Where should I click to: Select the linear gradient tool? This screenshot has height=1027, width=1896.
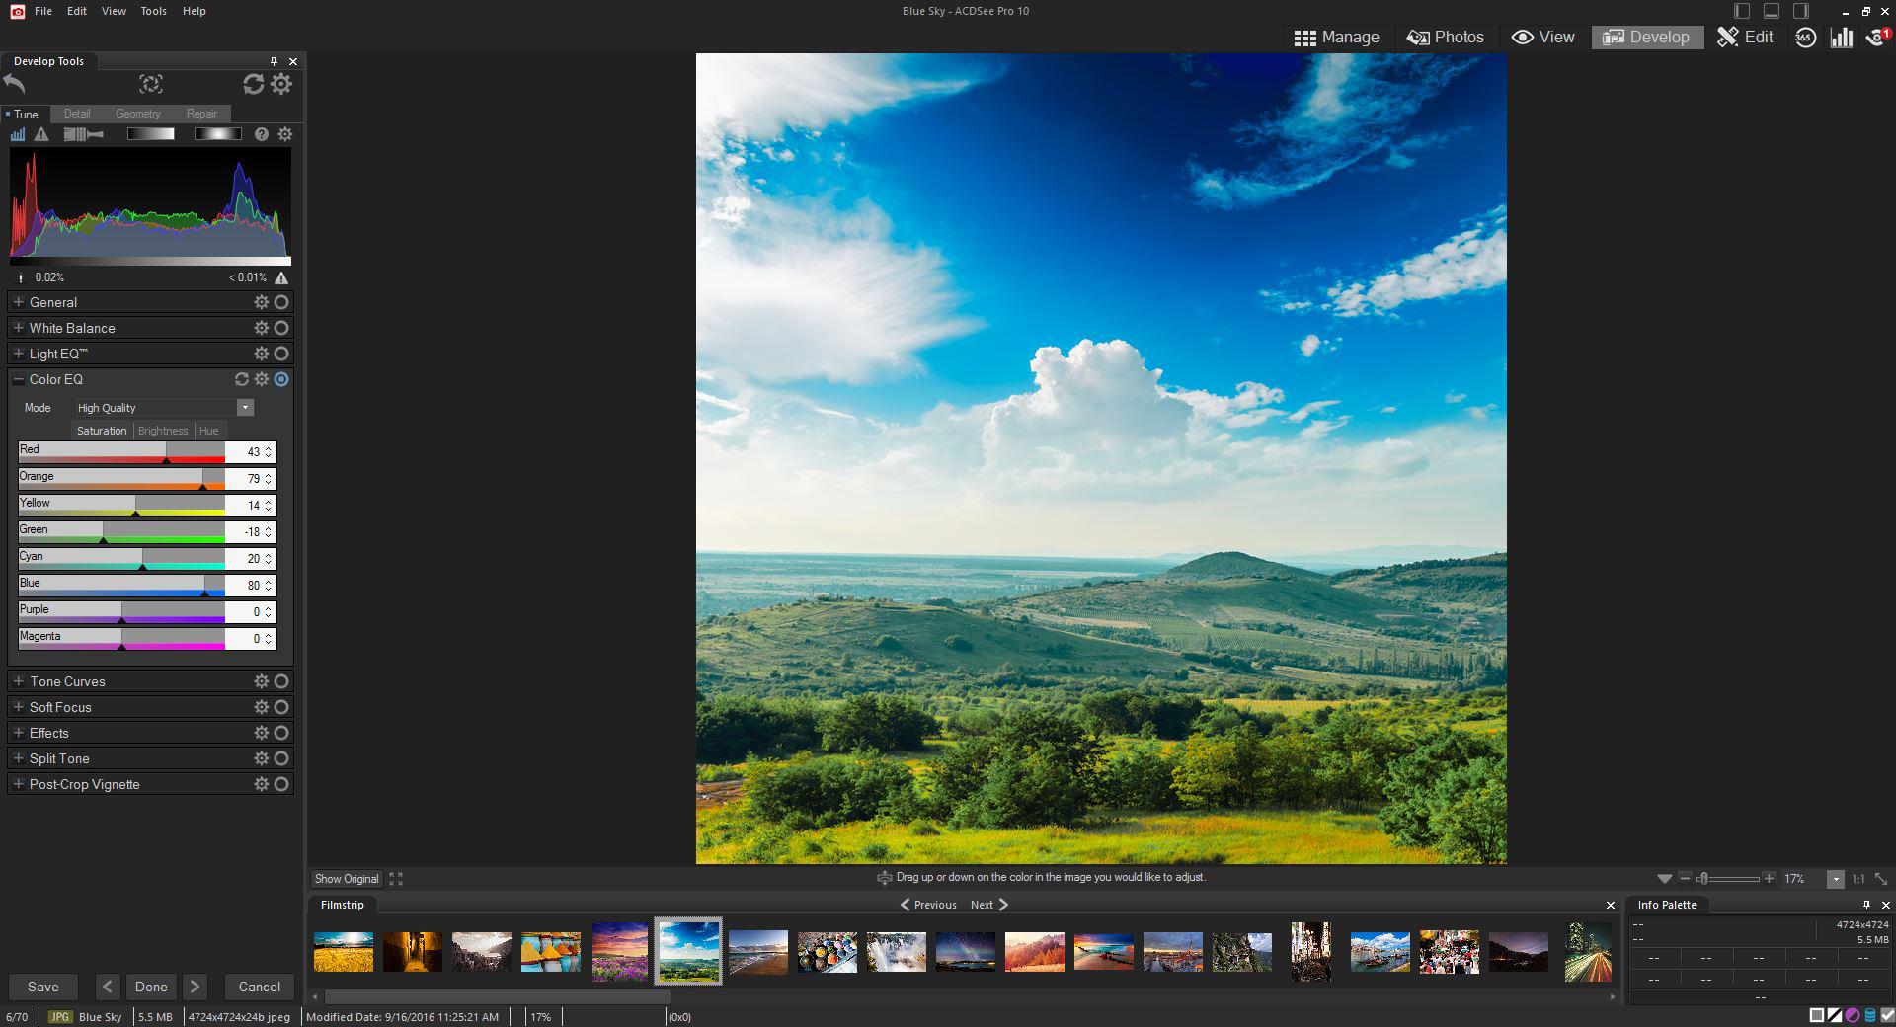point(151,134)
